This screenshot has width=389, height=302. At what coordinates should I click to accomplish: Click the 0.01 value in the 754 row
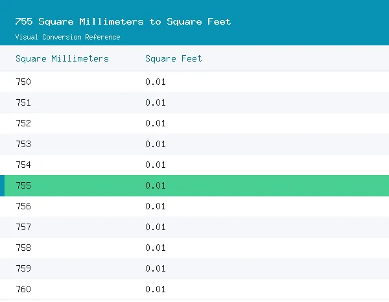[x=156, y=165]
